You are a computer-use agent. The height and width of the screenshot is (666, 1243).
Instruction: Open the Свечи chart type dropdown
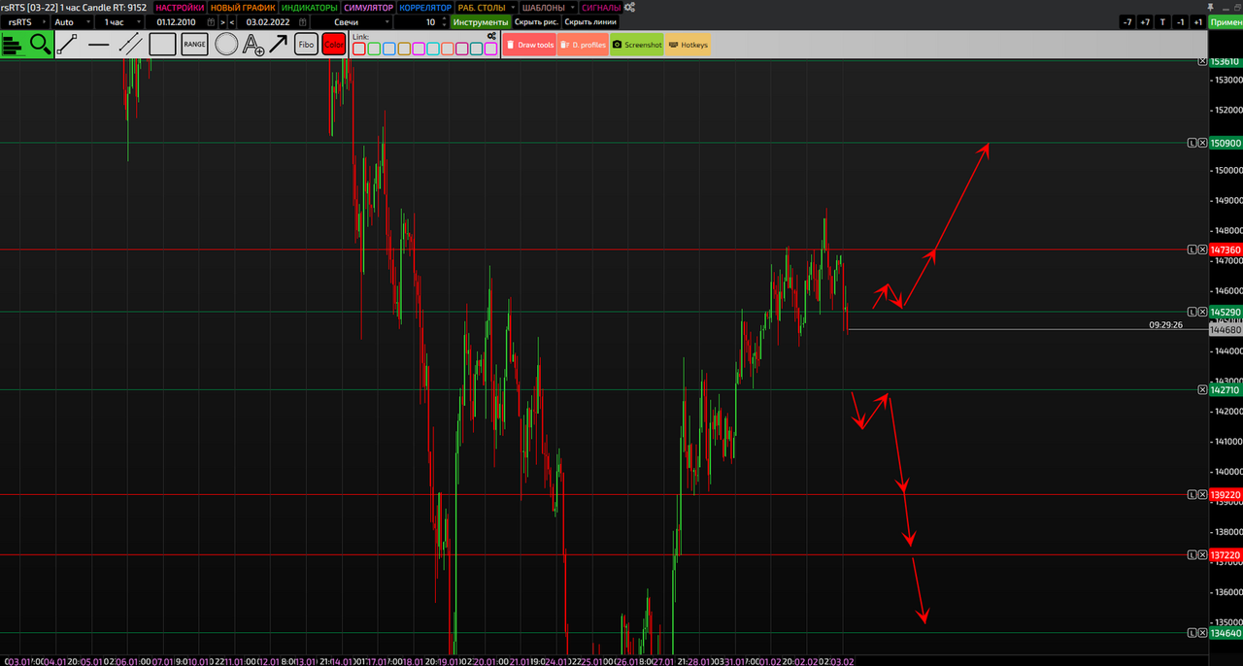351,21
